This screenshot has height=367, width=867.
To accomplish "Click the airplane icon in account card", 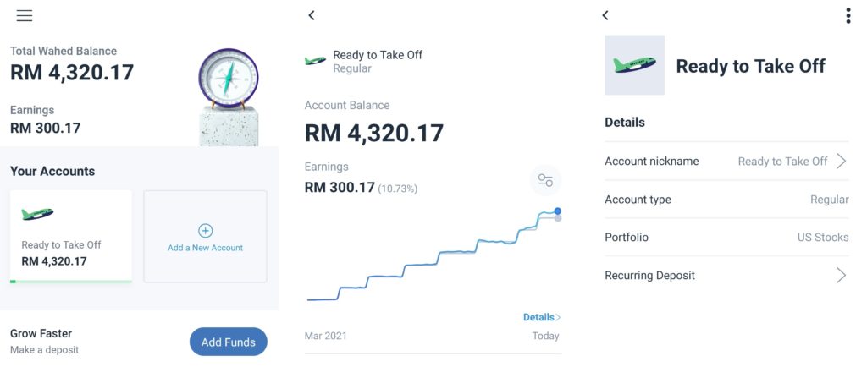I will [37, 214].
